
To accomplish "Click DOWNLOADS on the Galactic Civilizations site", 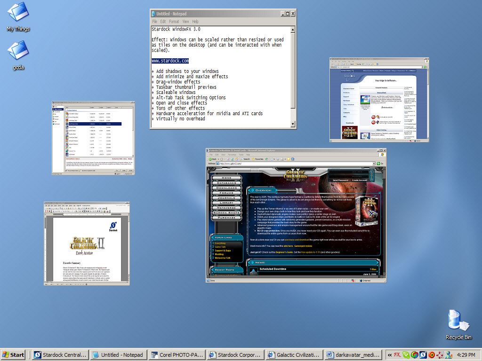I will 226,188.
